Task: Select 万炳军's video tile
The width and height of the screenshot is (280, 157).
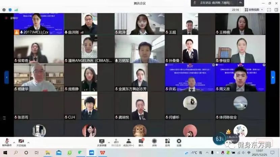Action: coord(140,49)
